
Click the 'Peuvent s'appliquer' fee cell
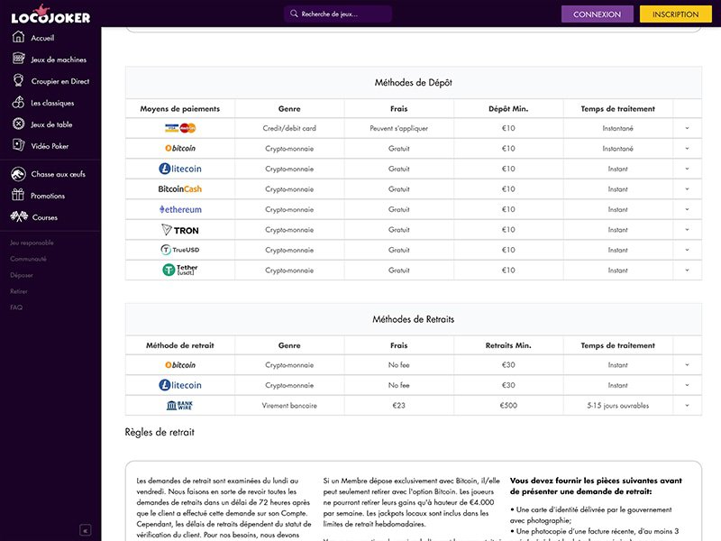[398, 128]
